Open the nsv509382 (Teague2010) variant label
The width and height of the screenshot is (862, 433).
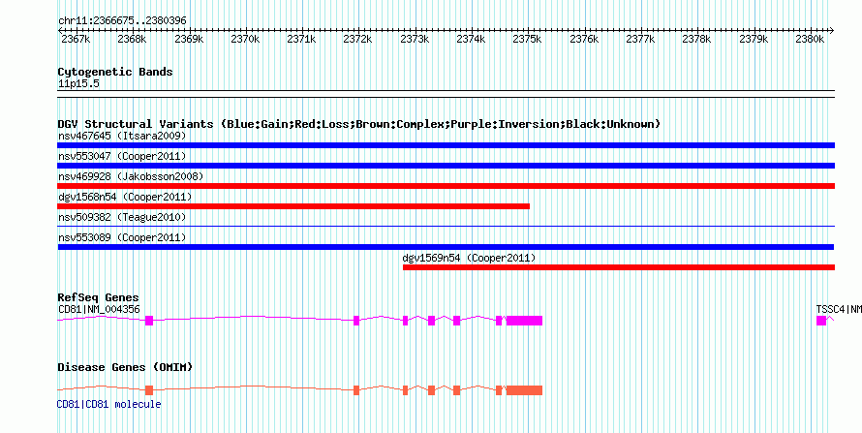point(122,217)
